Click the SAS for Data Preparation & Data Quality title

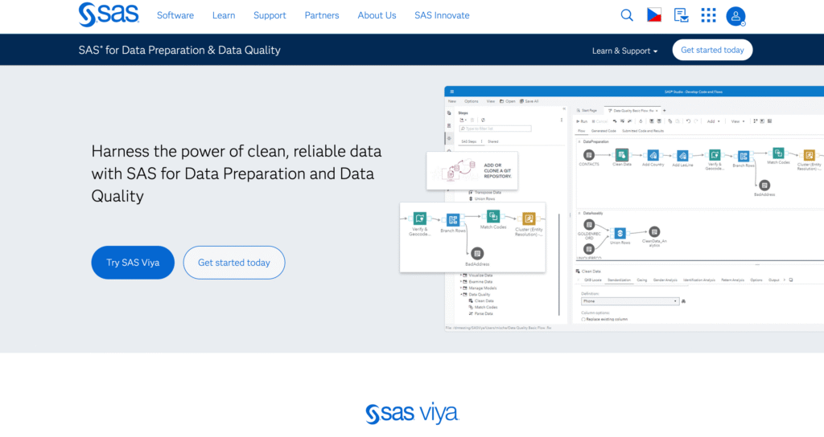click(179, 51)
